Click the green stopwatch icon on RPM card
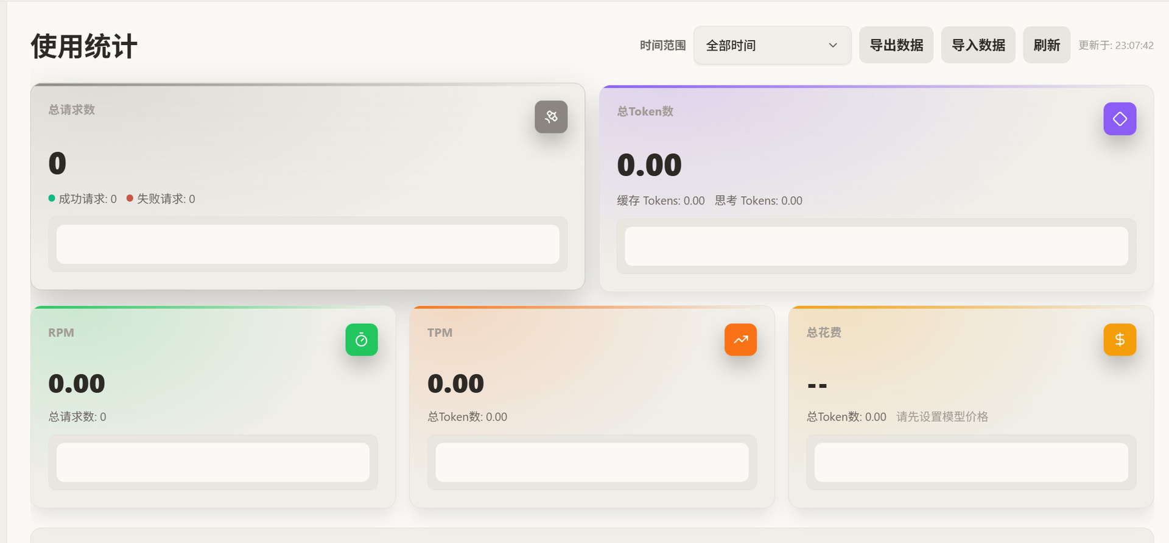Screen dimensions: 1169x543 tap(362, 340)
